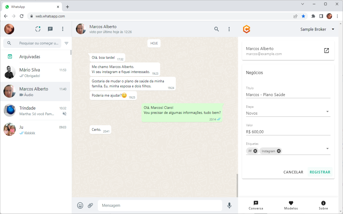Click the CANCELAR button
The image size is (343, 214).
(x=293, y=172)
